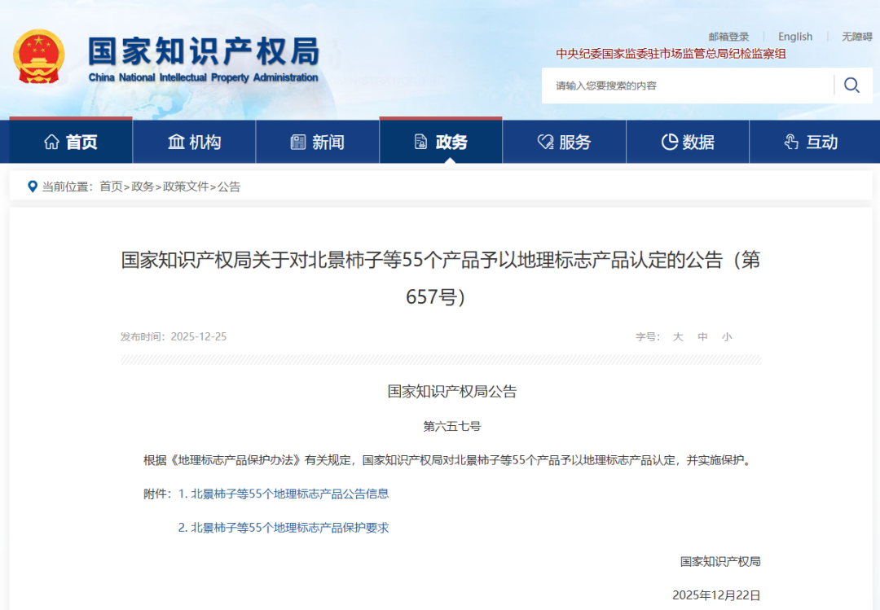The width and height of the screenshot is (880, 610).
Task: Click the document icon beside 政务
Action: 421,143
